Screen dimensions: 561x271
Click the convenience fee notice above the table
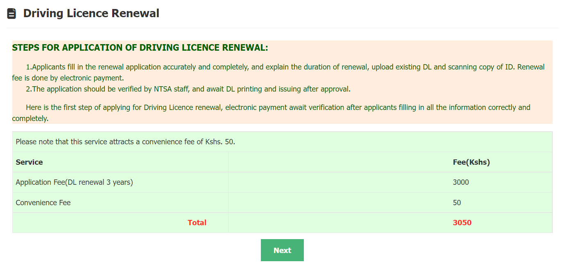click(x=125, y=142)
